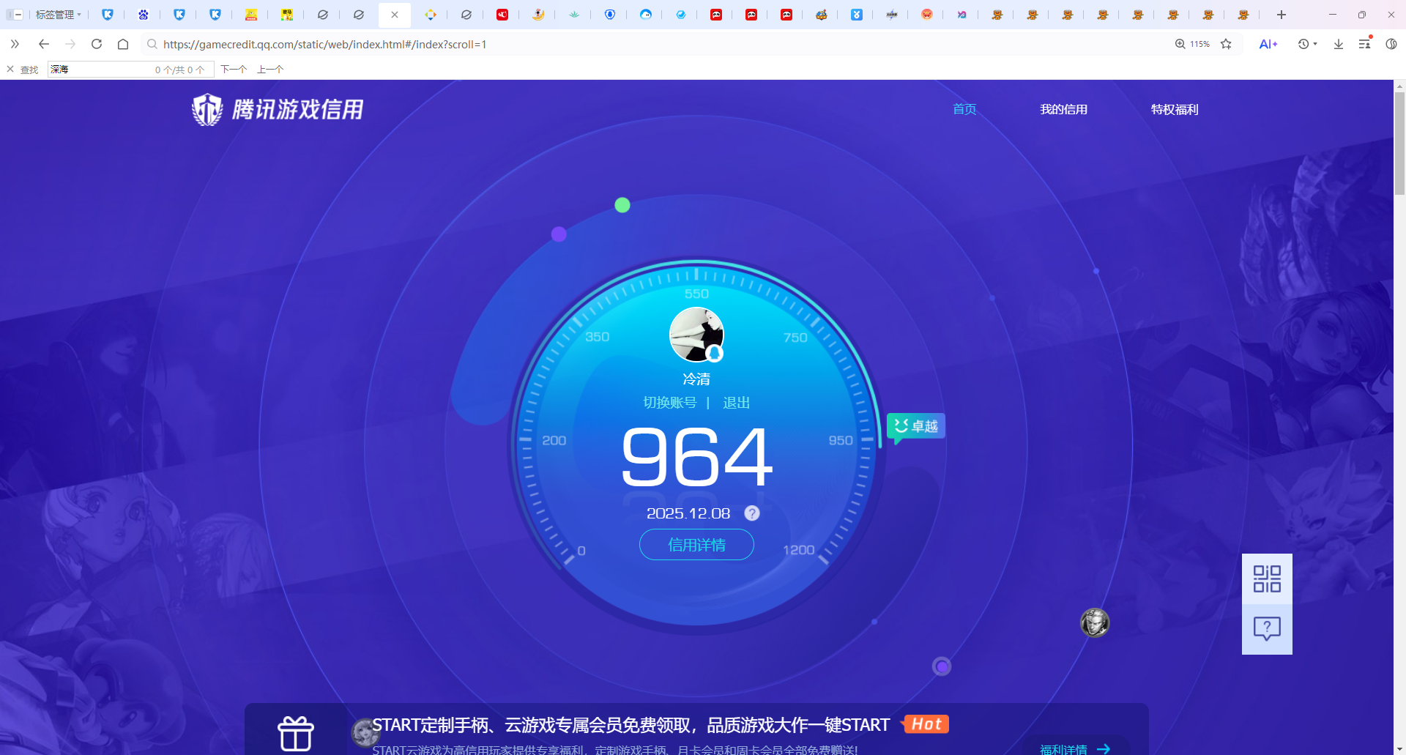Bookmark this page with the star icon
The width and height of the screenshot is (1406, 755).
[1226, 44]
